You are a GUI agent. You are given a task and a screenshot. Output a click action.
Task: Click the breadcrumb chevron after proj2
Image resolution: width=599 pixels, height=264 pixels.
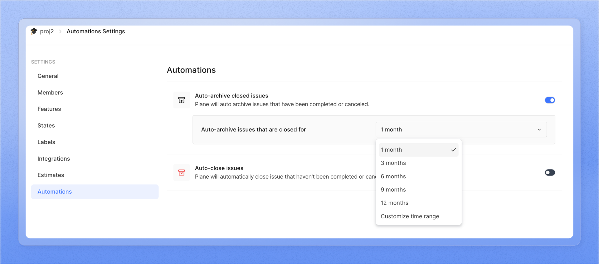tap(60, 31)
